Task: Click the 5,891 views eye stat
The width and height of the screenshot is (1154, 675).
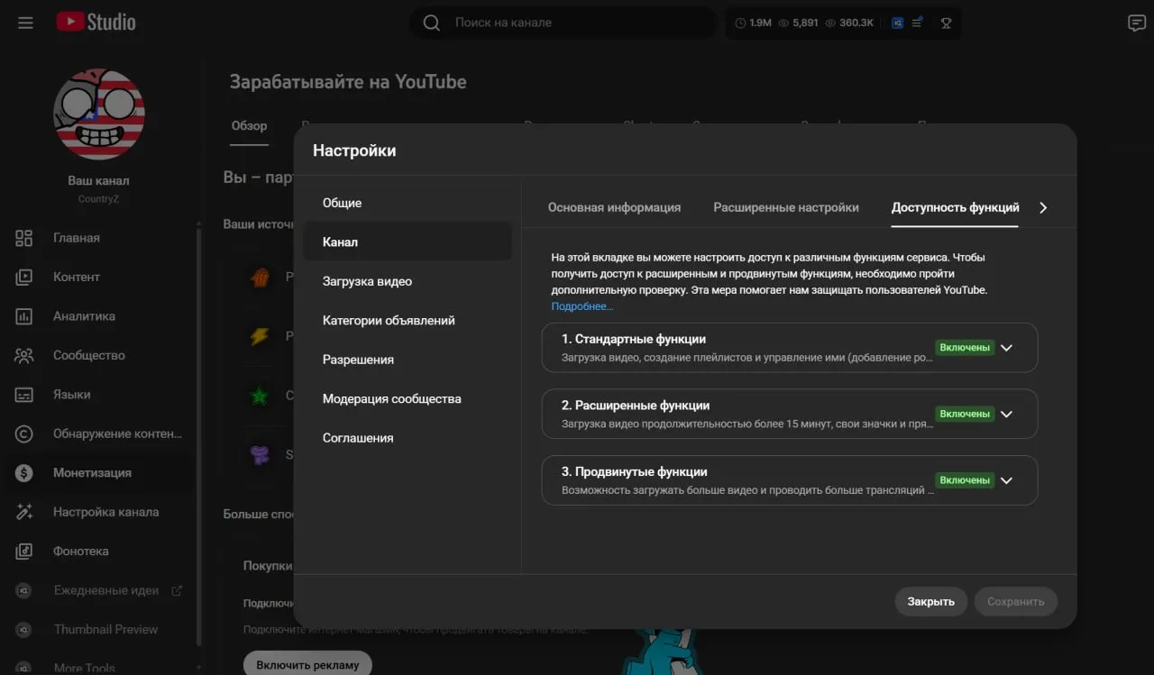Action: click(798, 23)
